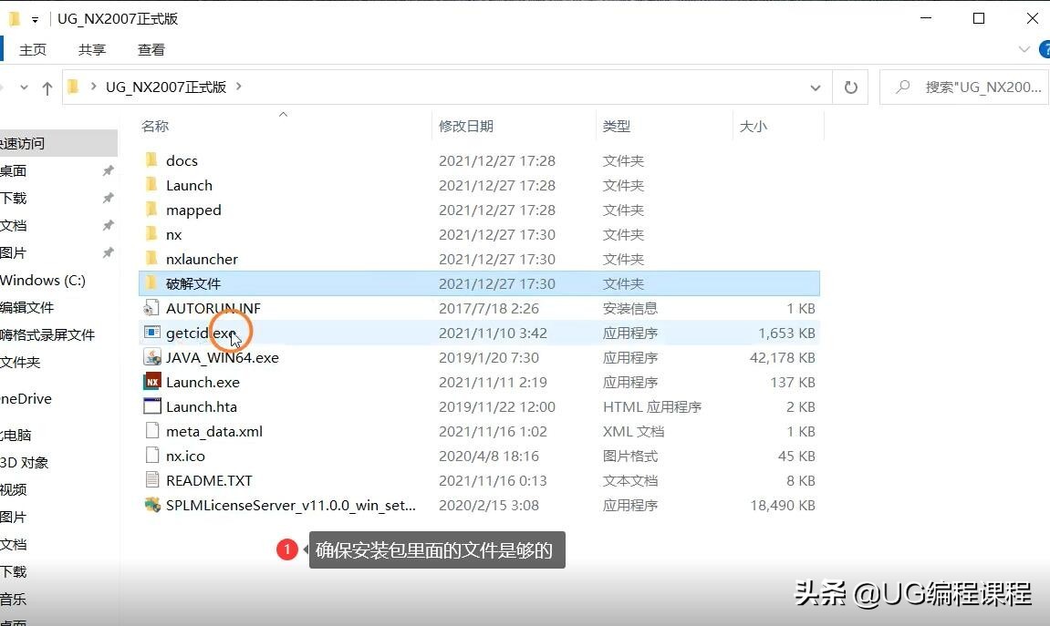Select 快速访问 in navigation pane
Screen dimensions: 1050x626
point(58,143)
